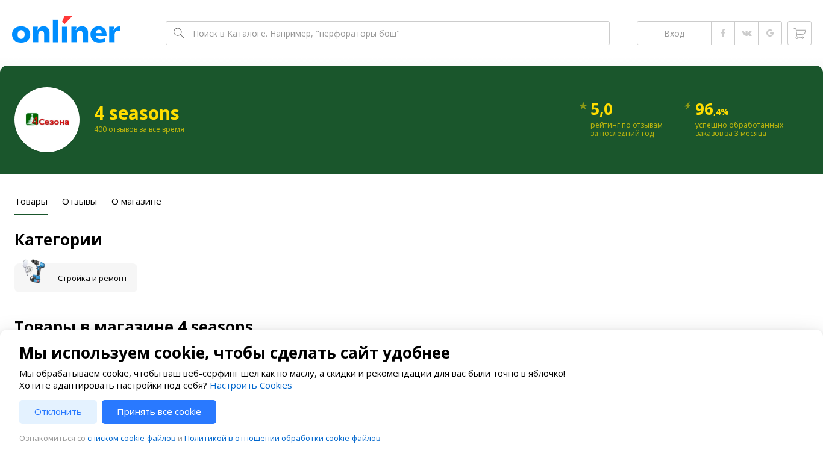Click the рейтинг по отзывам label
Screen dimensions: 823x462
click(x=627, y=129)
